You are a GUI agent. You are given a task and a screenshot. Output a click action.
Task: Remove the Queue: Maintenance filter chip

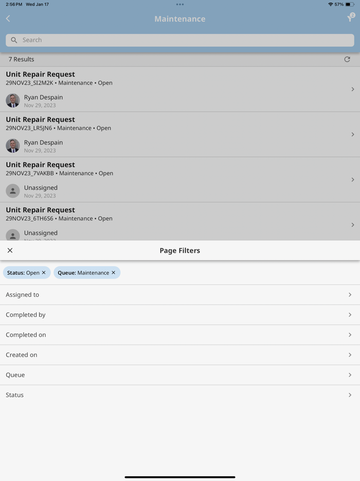point(113,272)
